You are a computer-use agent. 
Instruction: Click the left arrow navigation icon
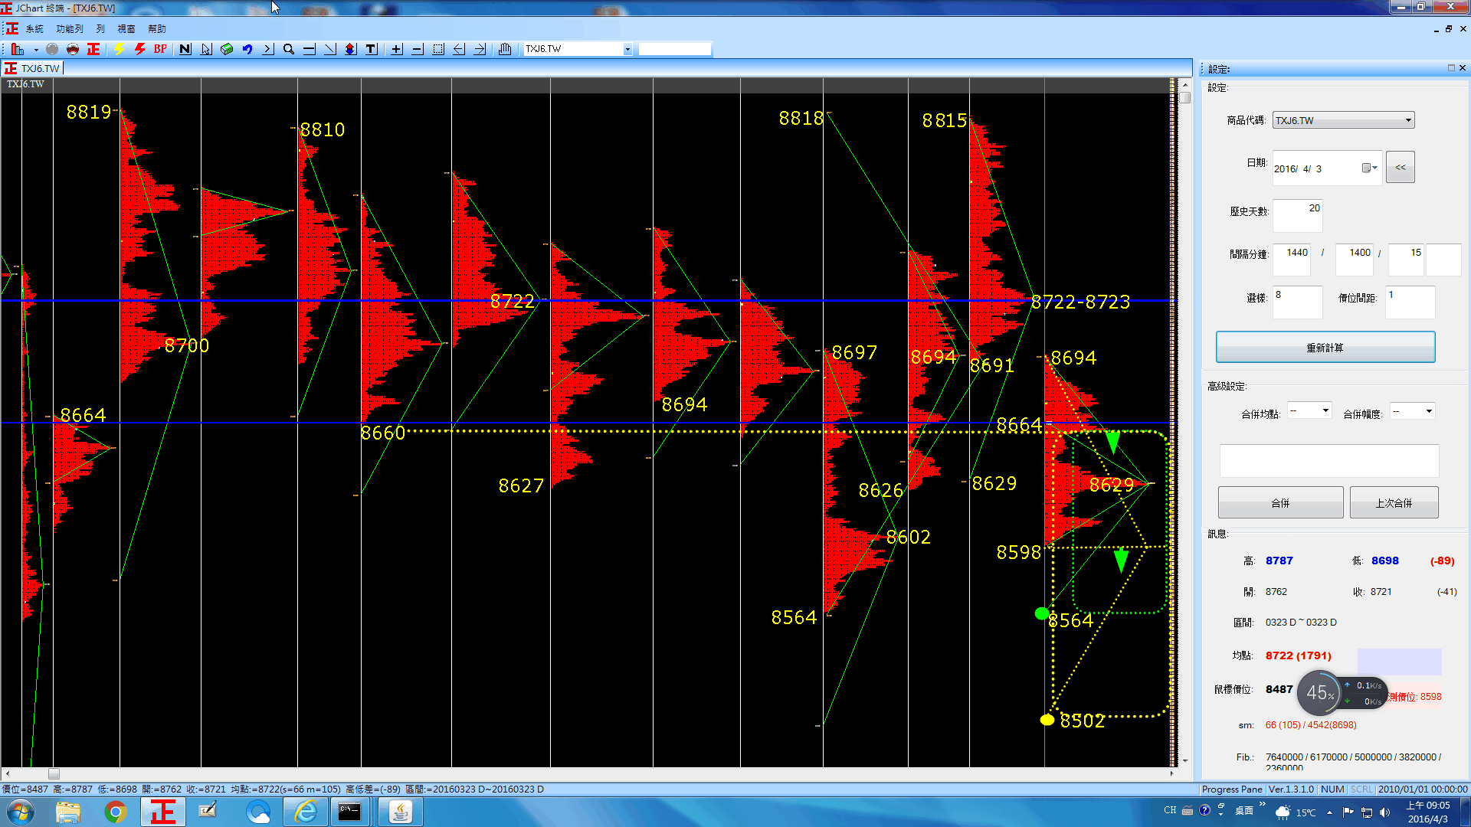click(459, 49)
